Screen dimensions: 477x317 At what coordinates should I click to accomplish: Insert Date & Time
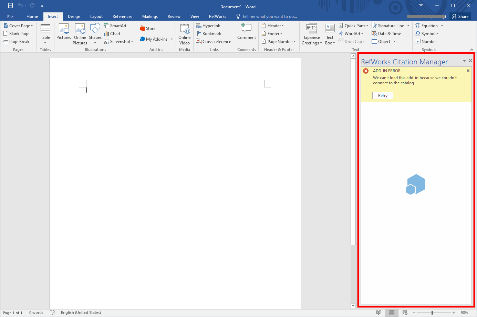click(386, 34)
